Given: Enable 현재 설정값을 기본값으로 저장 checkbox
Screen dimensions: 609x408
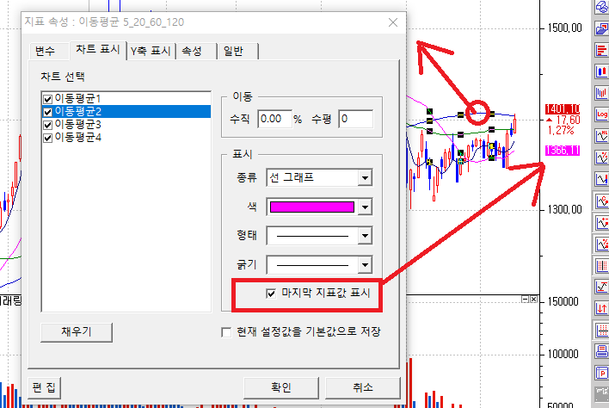Looking at the screenshot, I should coord(227,331).
